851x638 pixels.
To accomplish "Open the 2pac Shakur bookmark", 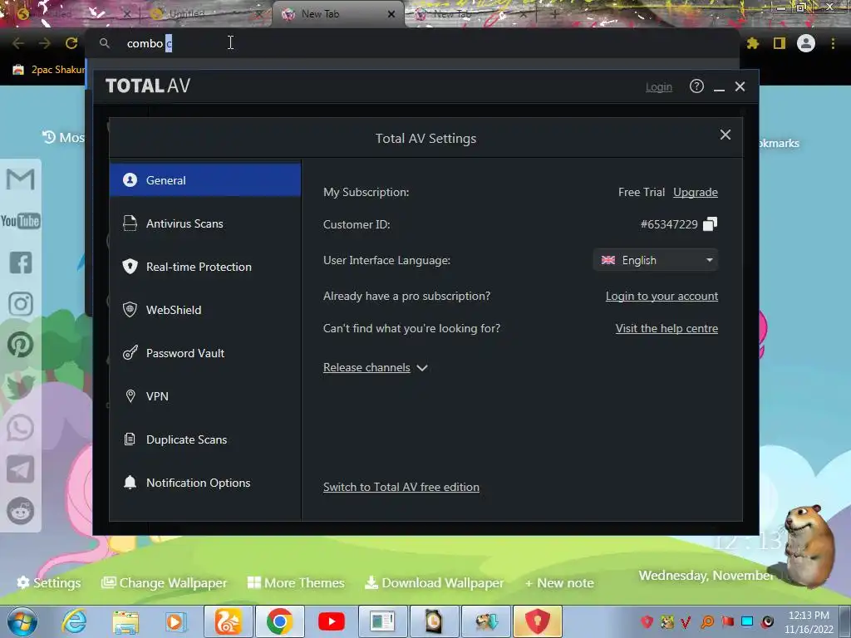I will [x=49, y=70].
